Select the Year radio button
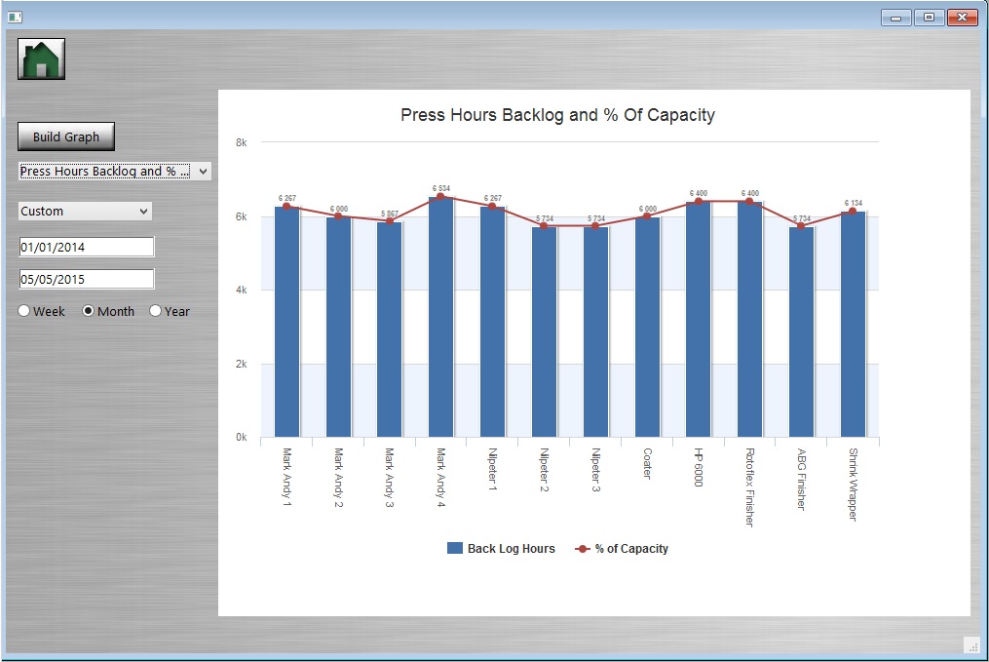 (x=155, y=312)
